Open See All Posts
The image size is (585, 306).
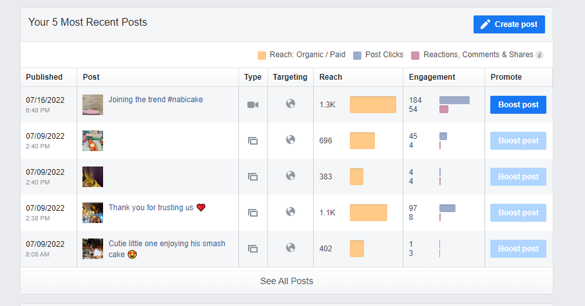point(287,281)
